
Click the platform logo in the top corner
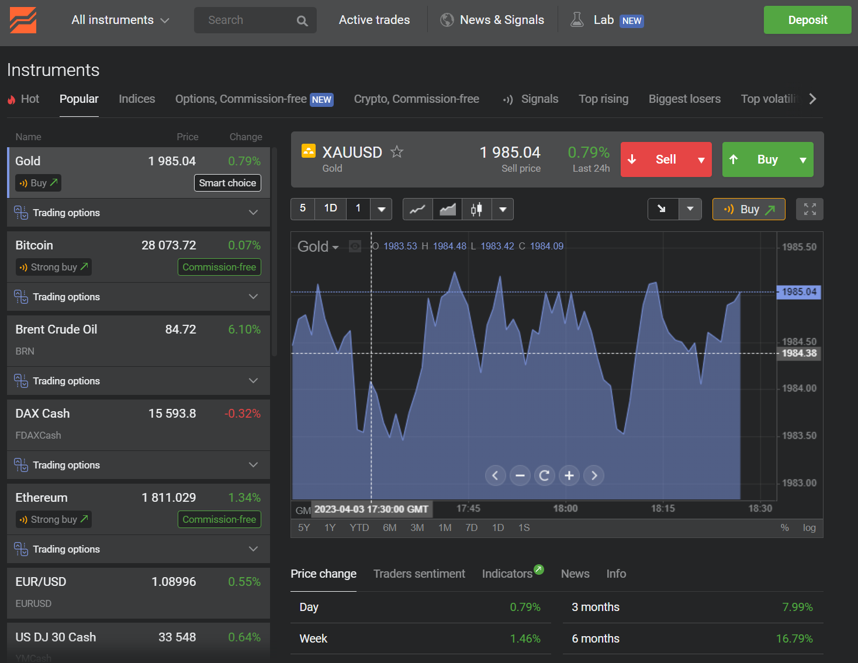click(x=22, y=19)
